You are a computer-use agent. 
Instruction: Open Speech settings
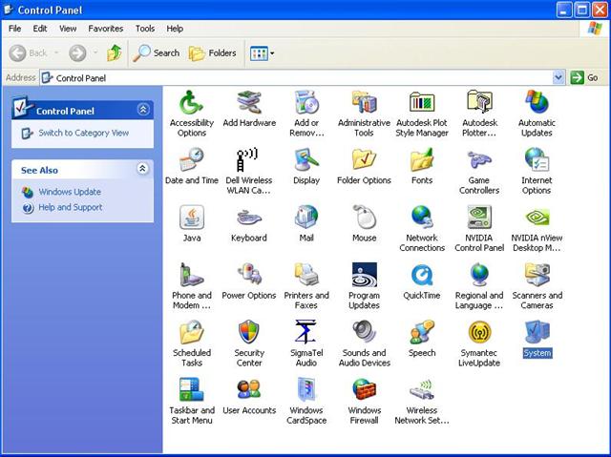422,339
